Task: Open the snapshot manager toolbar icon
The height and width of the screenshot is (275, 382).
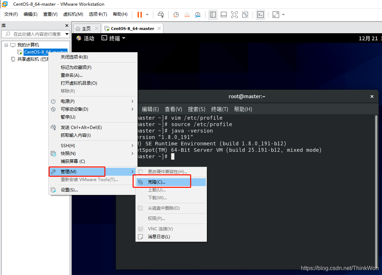Action: pos(198,15)
